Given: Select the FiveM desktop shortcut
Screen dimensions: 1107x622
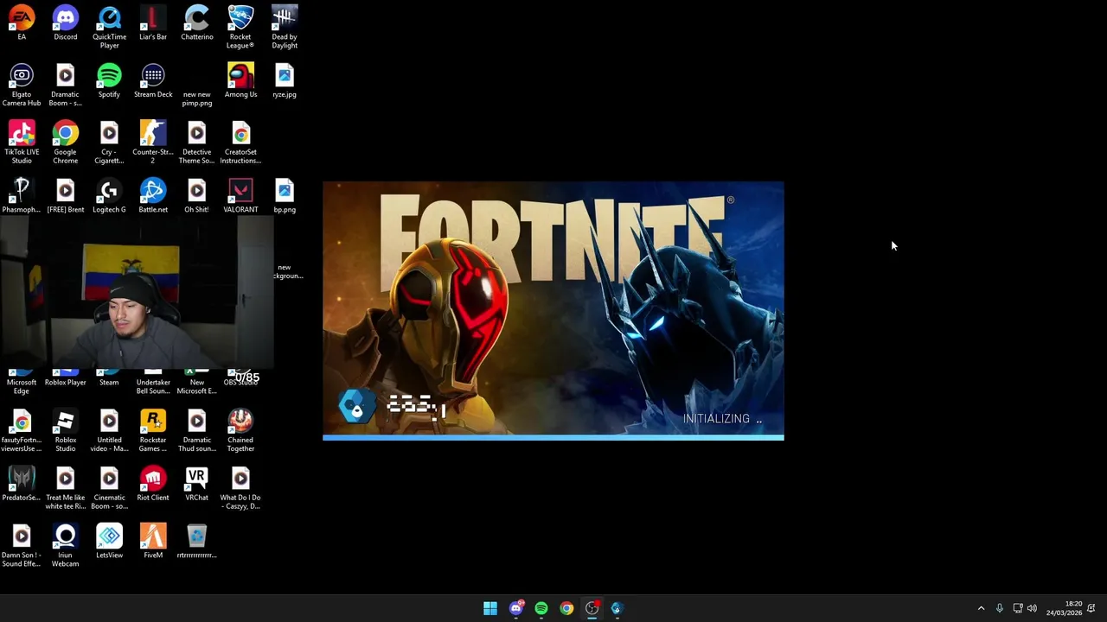Looking at the screenshot, I should (153, 542).
